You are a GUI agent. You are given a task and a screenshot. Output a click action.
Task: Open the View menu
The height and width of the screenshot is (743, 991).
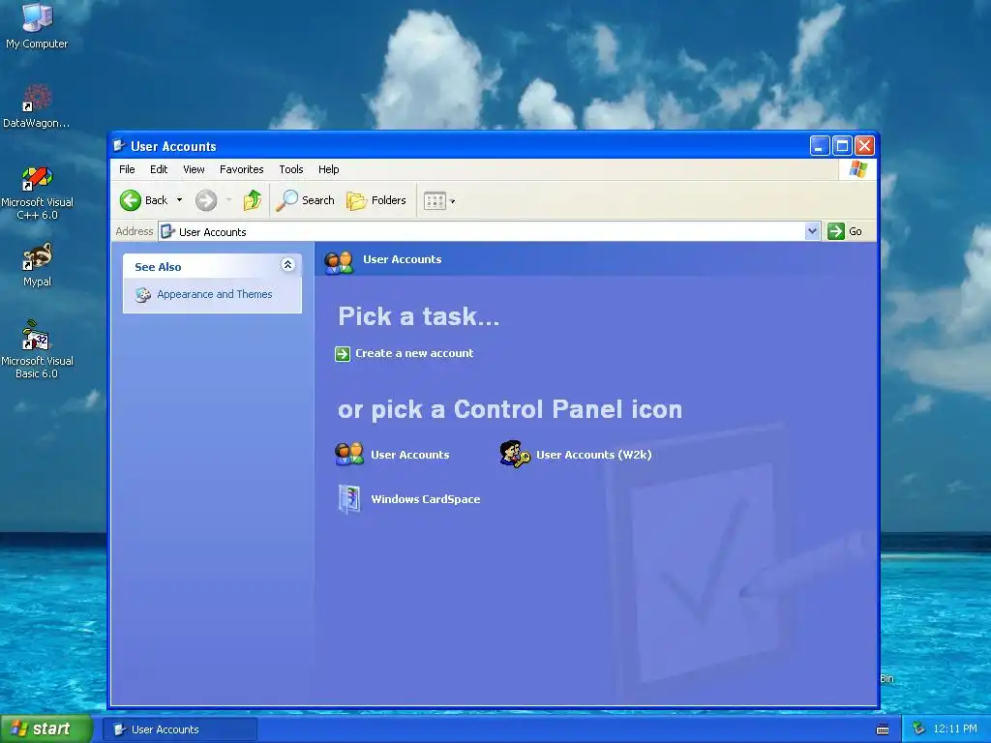coord(194,169)
